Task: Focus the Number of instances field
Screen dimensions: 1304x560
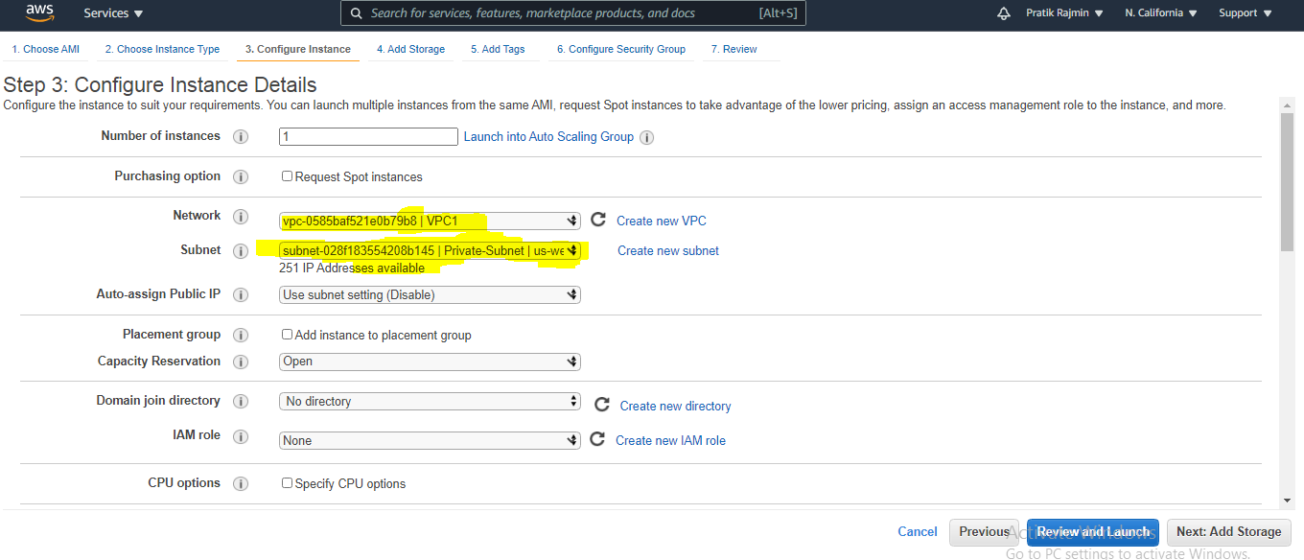Action: (x=368, y=137)
